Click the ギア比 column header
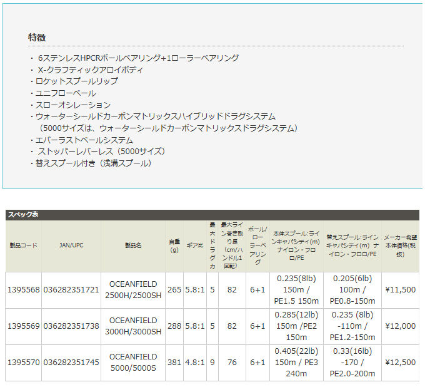 pyautogui.click(x=195, y=245)
